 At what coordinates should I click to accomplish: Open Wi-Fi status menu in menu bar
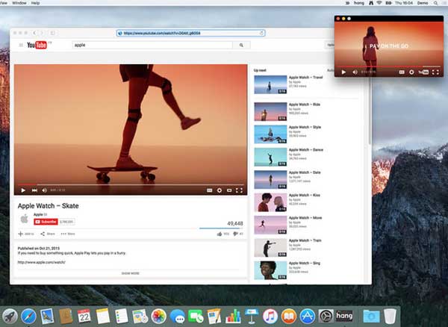pyautogui.click(x=379, y=3)
